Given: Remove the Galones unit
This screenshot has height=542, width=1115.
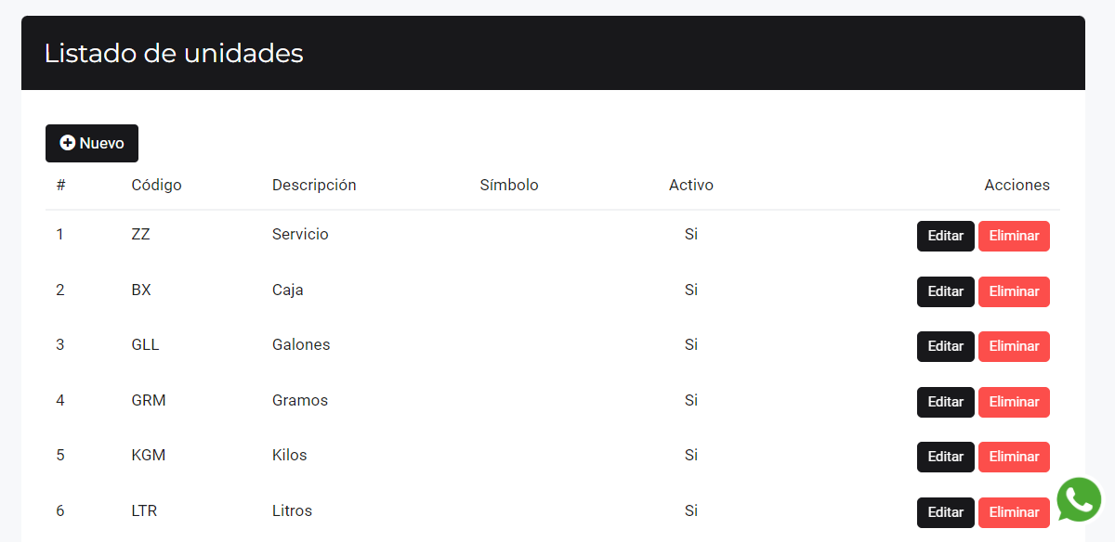Looking at the screenshot, I should coord(1014,346).
